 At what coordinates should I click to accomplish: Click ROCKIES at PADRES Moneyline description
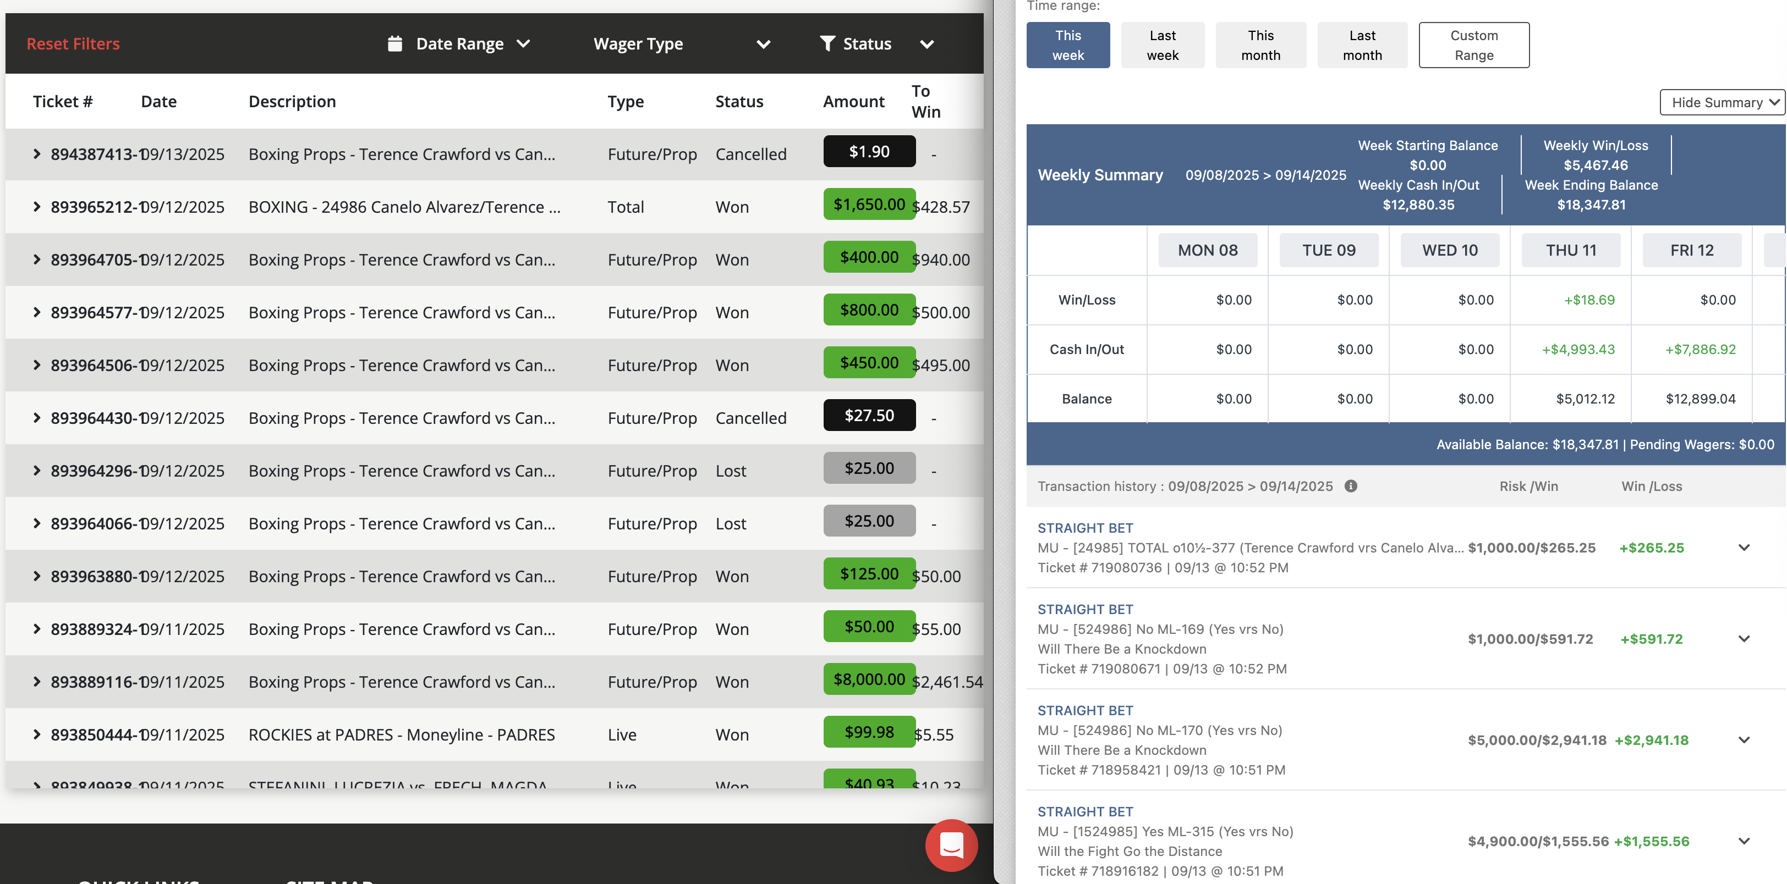402,734
